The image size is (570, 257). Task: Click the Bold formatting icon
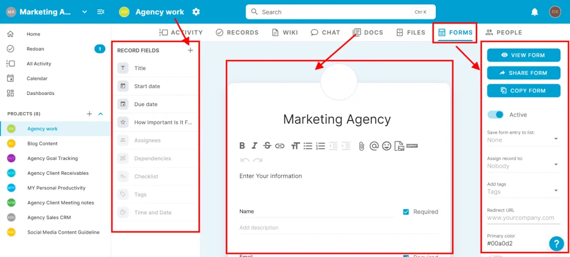(242, 146)
